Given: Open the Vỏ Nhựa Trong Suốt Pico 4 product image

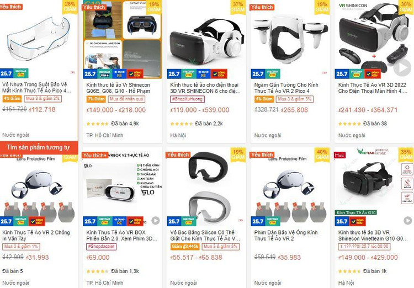Looking at the screenshot, I should (x=39, y=38).
